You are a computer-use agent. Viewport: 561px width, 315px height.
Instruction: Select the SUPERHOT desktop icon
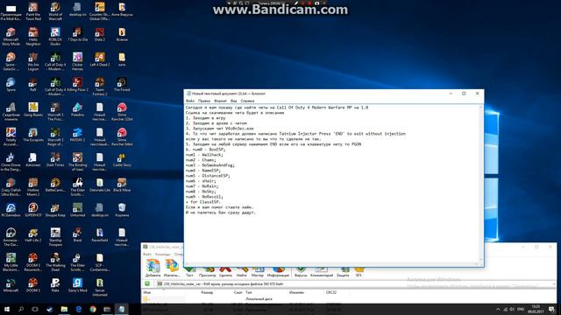(x=33, y=210)
